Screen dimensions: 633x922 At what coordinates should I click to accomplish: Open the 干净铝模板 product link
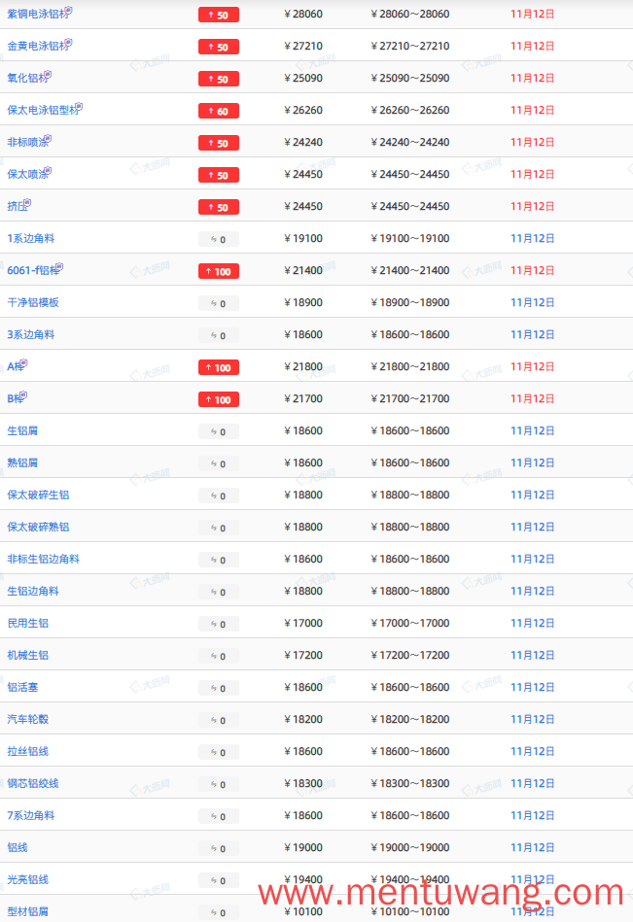[33, 302]
